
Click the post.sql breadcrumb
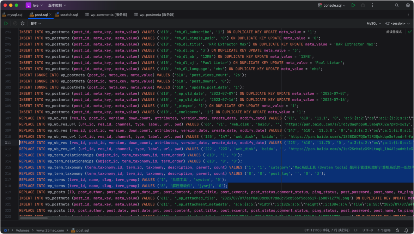click(80, 230)
